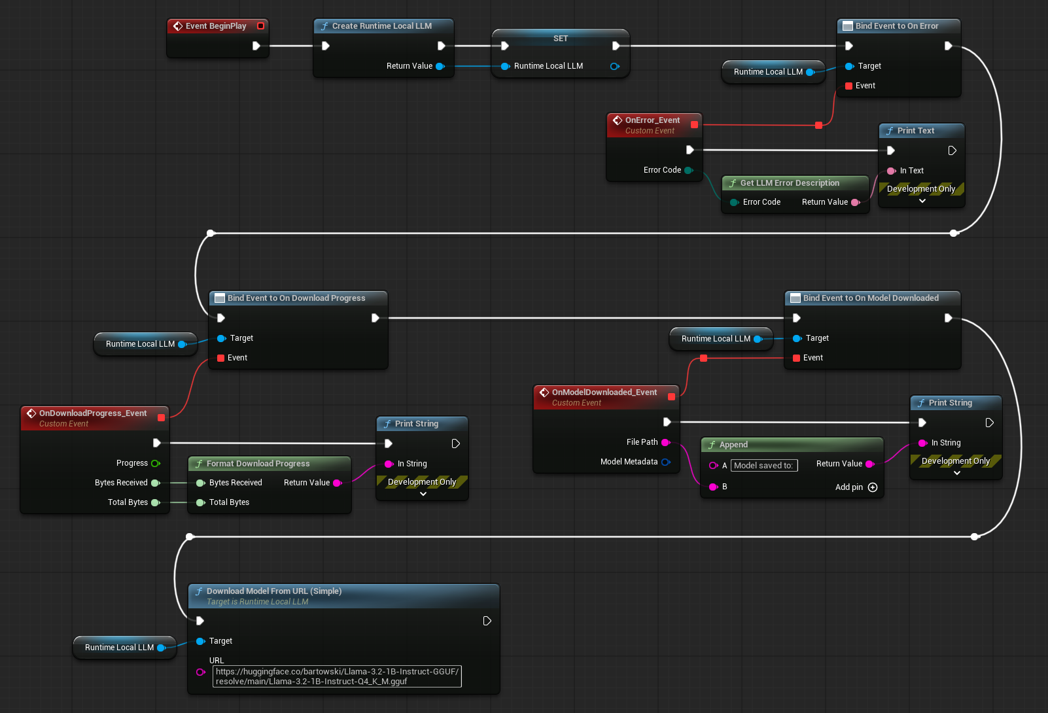
Task: Click the Create Runtime Local LLM function icon
Action: [325, 26]
